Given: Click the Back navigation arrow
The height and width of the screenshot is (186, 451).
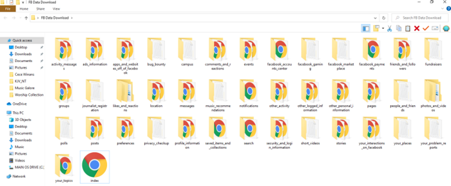Looking at the screenshot, I should [5, 18].
